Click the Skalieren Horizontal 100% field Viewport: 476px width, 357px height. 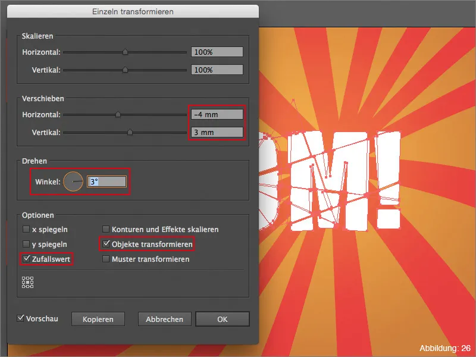(217, 52)
